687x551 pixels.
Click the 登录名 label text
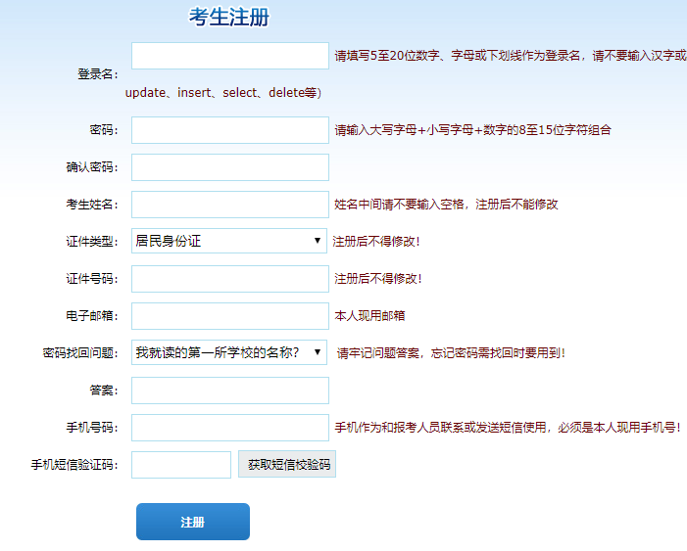[x=97, y=74]
